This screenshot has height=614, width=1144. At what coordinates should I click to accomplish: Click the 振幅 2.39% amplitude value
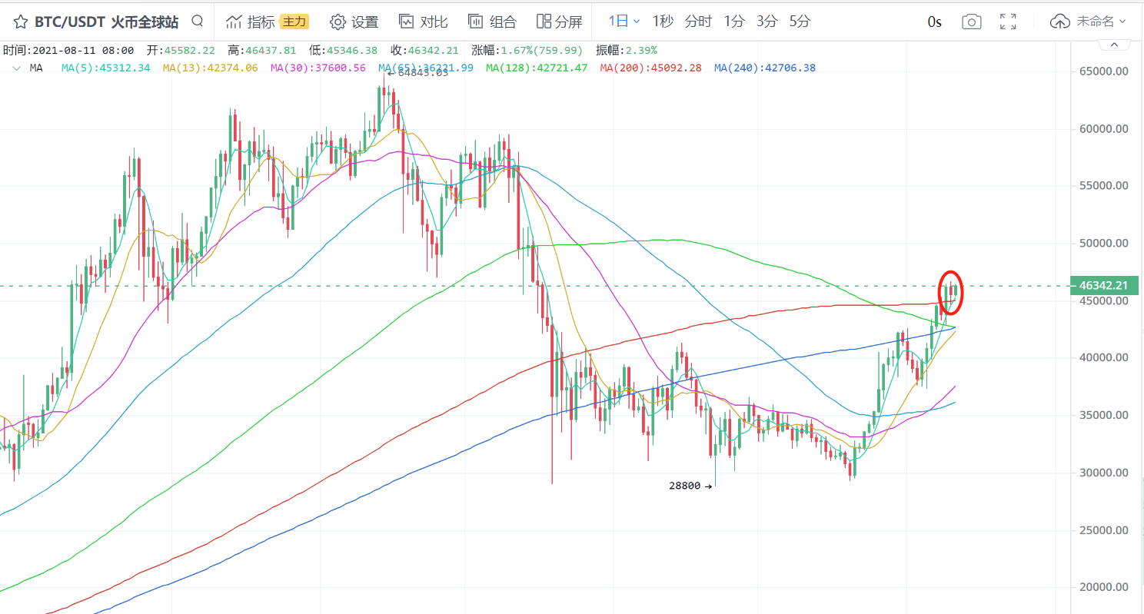(x=627, y=51)
